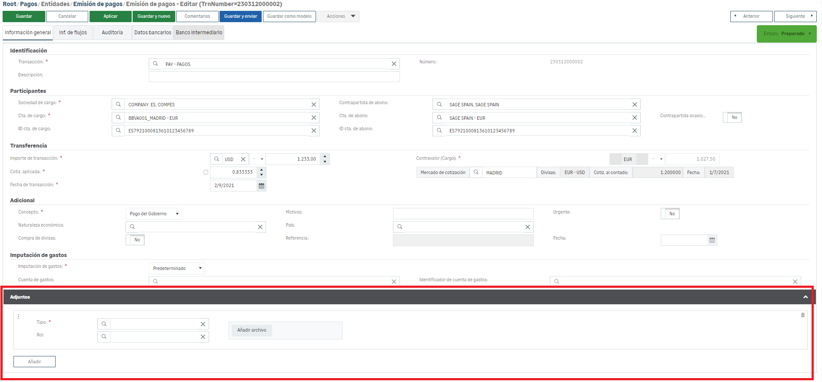Open search for Tipo attachment field
822x382 pixels.
click(x=104, y=324)
